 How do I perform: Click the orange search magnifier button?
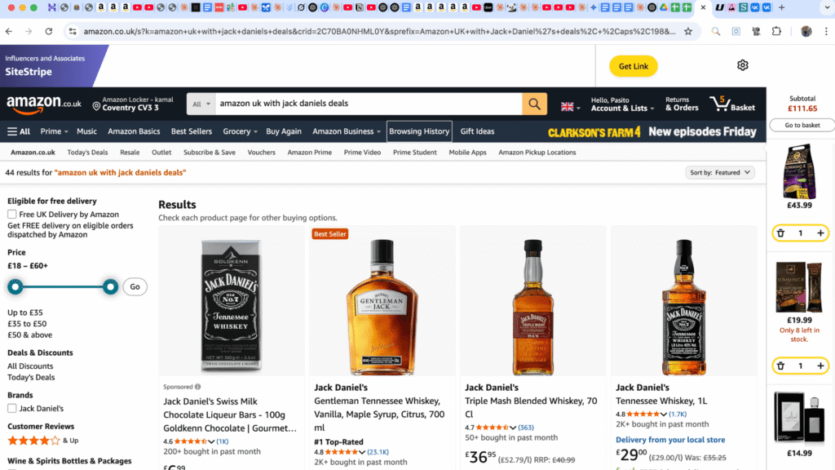[534, 104]
